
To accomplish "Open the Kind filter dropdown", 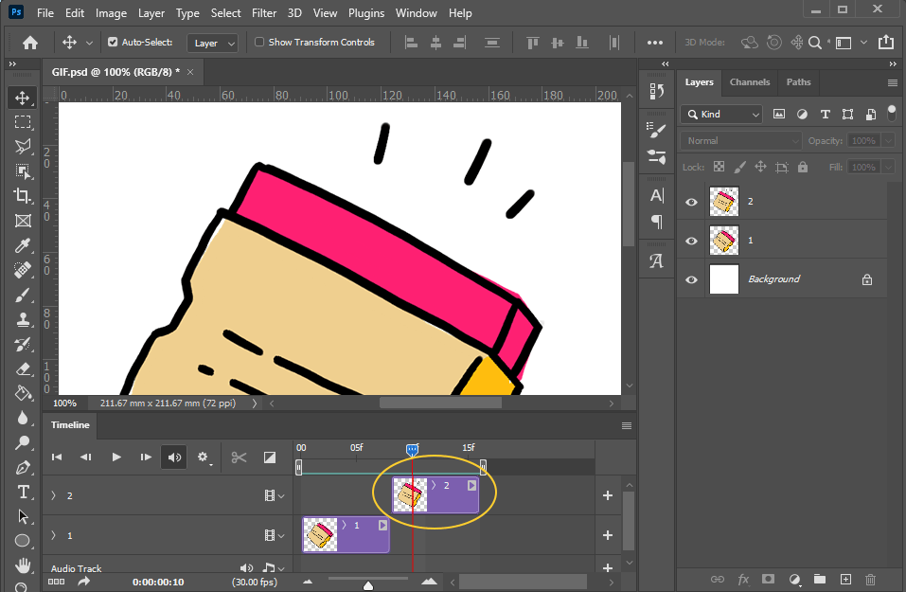I will click(721, 114).
